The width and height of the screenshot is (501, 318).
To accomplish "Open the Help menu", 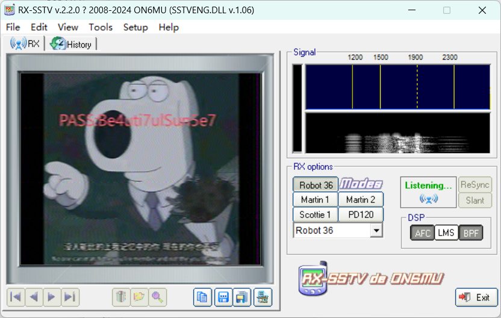I will click(169, 27).
